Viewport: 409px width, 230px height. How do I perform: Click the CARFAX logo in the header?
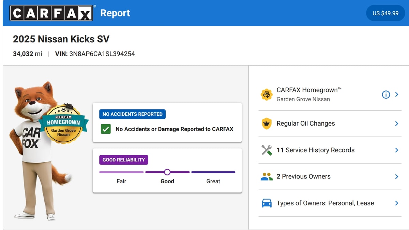51,13
